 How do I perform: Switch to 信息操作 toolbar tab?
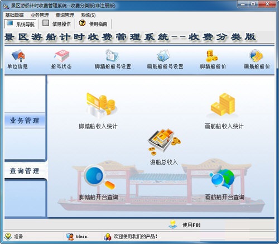[56, 24]
